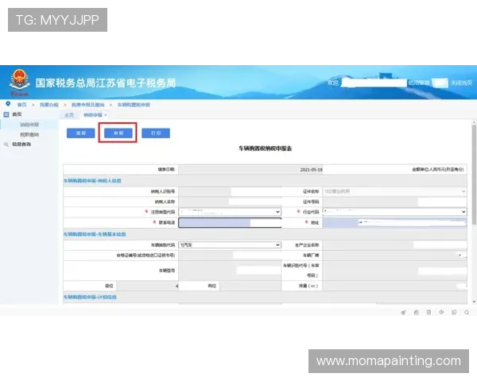The height and width of the screenshot is (381, 477).
Task: Click the 关闭当页 link in the header
Action: click(x=461, y=83)
